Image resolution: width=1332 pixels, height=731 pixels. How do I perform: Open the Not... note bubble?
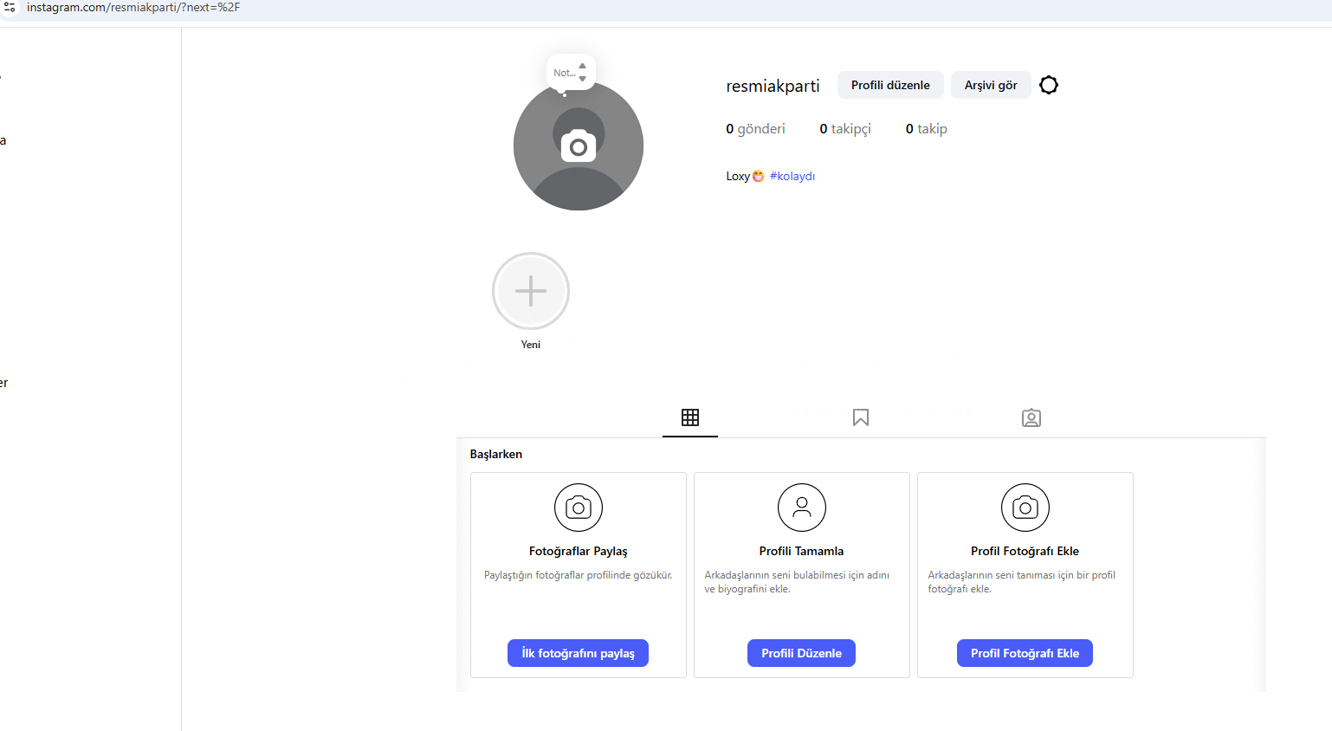pyautogui.click(x=571, y=73)
